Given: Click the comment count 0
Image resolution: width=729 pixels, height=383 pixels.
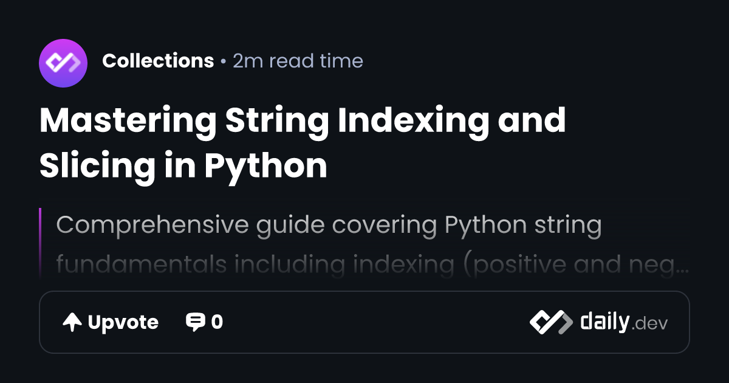Looking at the screenshot, I should [x=217, y=322].
